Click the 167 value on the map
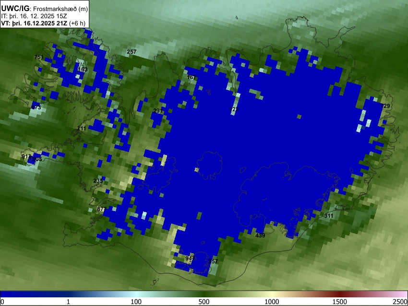The height and width of the screenshot is (306, 408). click(x=192, y=77)
